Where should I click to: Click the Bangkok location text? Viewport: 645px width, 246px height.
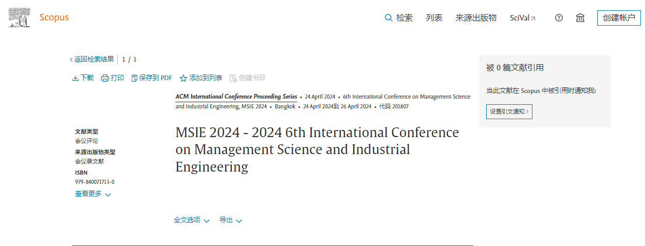click(285, 107)
